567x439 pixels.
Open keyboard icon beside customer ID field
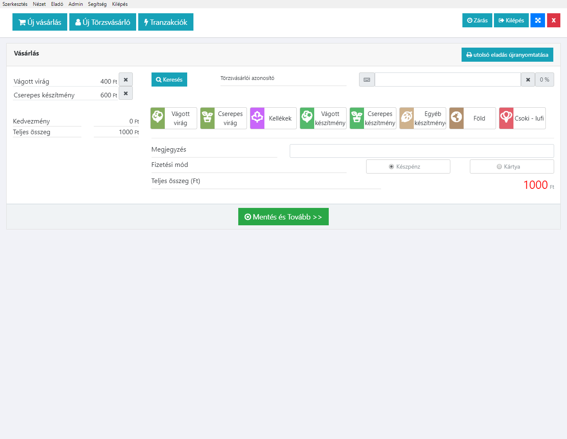click(x=367, y=80)
